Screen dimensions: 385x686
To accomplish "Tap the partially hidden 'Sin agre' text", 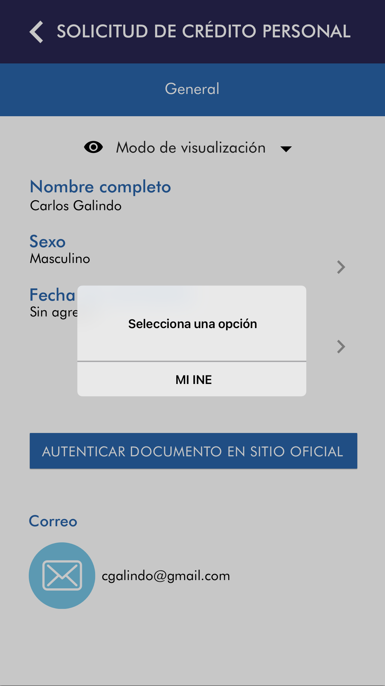I will pos(54,312).
